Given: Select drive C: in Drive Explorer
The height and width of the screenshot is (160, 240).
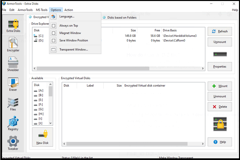Looking at the screenshot, I should (41, 36).
